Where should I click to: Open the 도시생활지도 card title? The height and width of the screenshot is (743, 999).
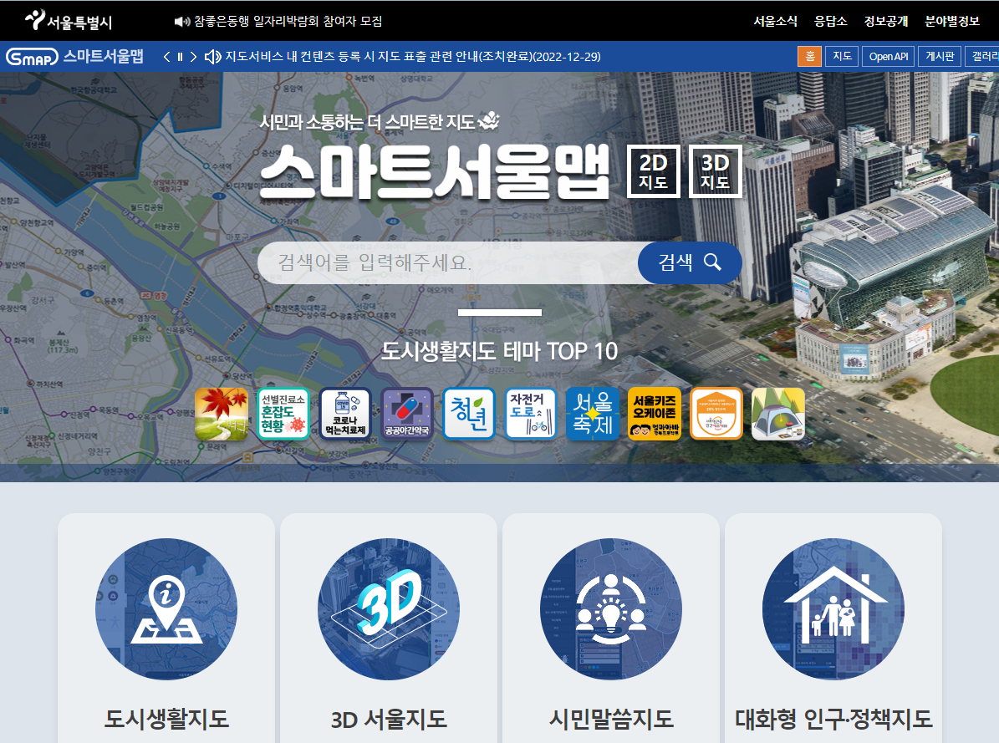tap(166, 719)
